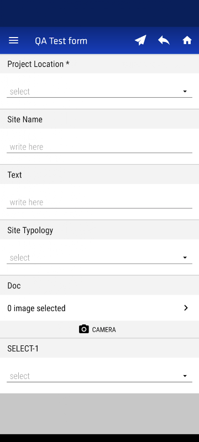This screenshot has width=199, height=442.
Task: Go to home via house icon
Action: coord(187,40)
